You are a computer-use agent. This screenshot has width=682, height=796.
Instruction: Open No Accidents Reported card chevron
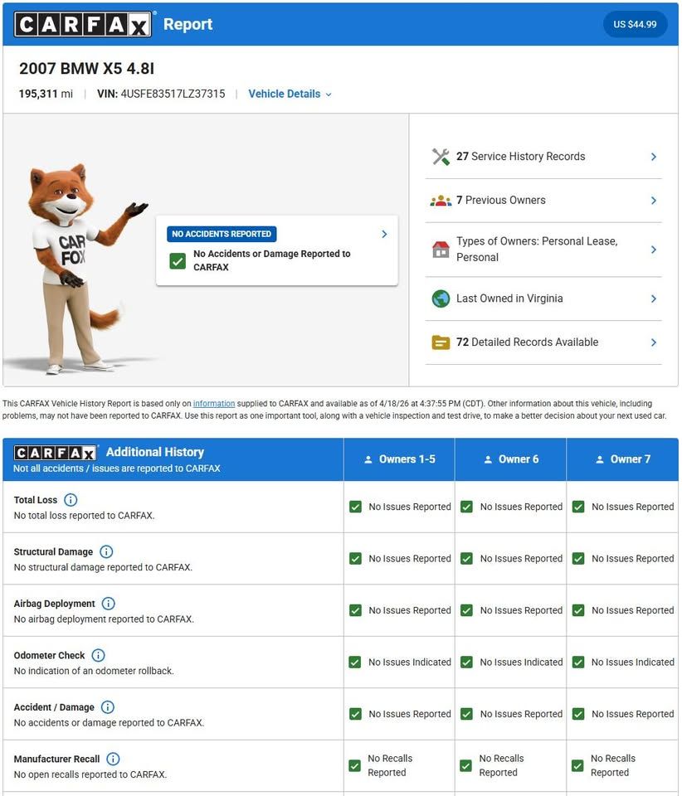384,234
